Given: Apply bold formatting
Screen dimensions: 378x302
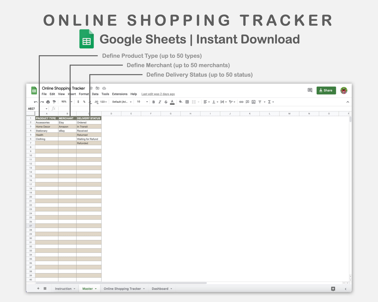Looking at the screenshot, I should (x=154, y=102).
